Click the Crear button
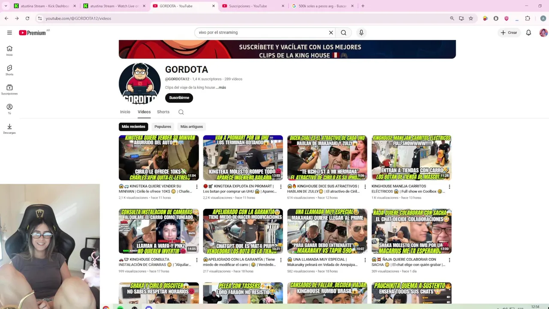 tap(509, 33)
